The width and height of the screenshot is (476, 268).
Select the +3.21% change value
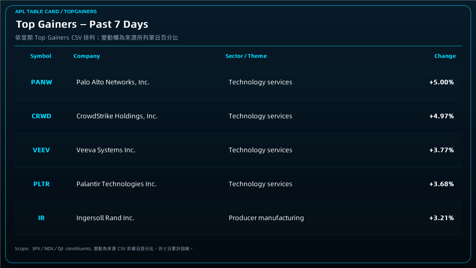tap(441, 218)
